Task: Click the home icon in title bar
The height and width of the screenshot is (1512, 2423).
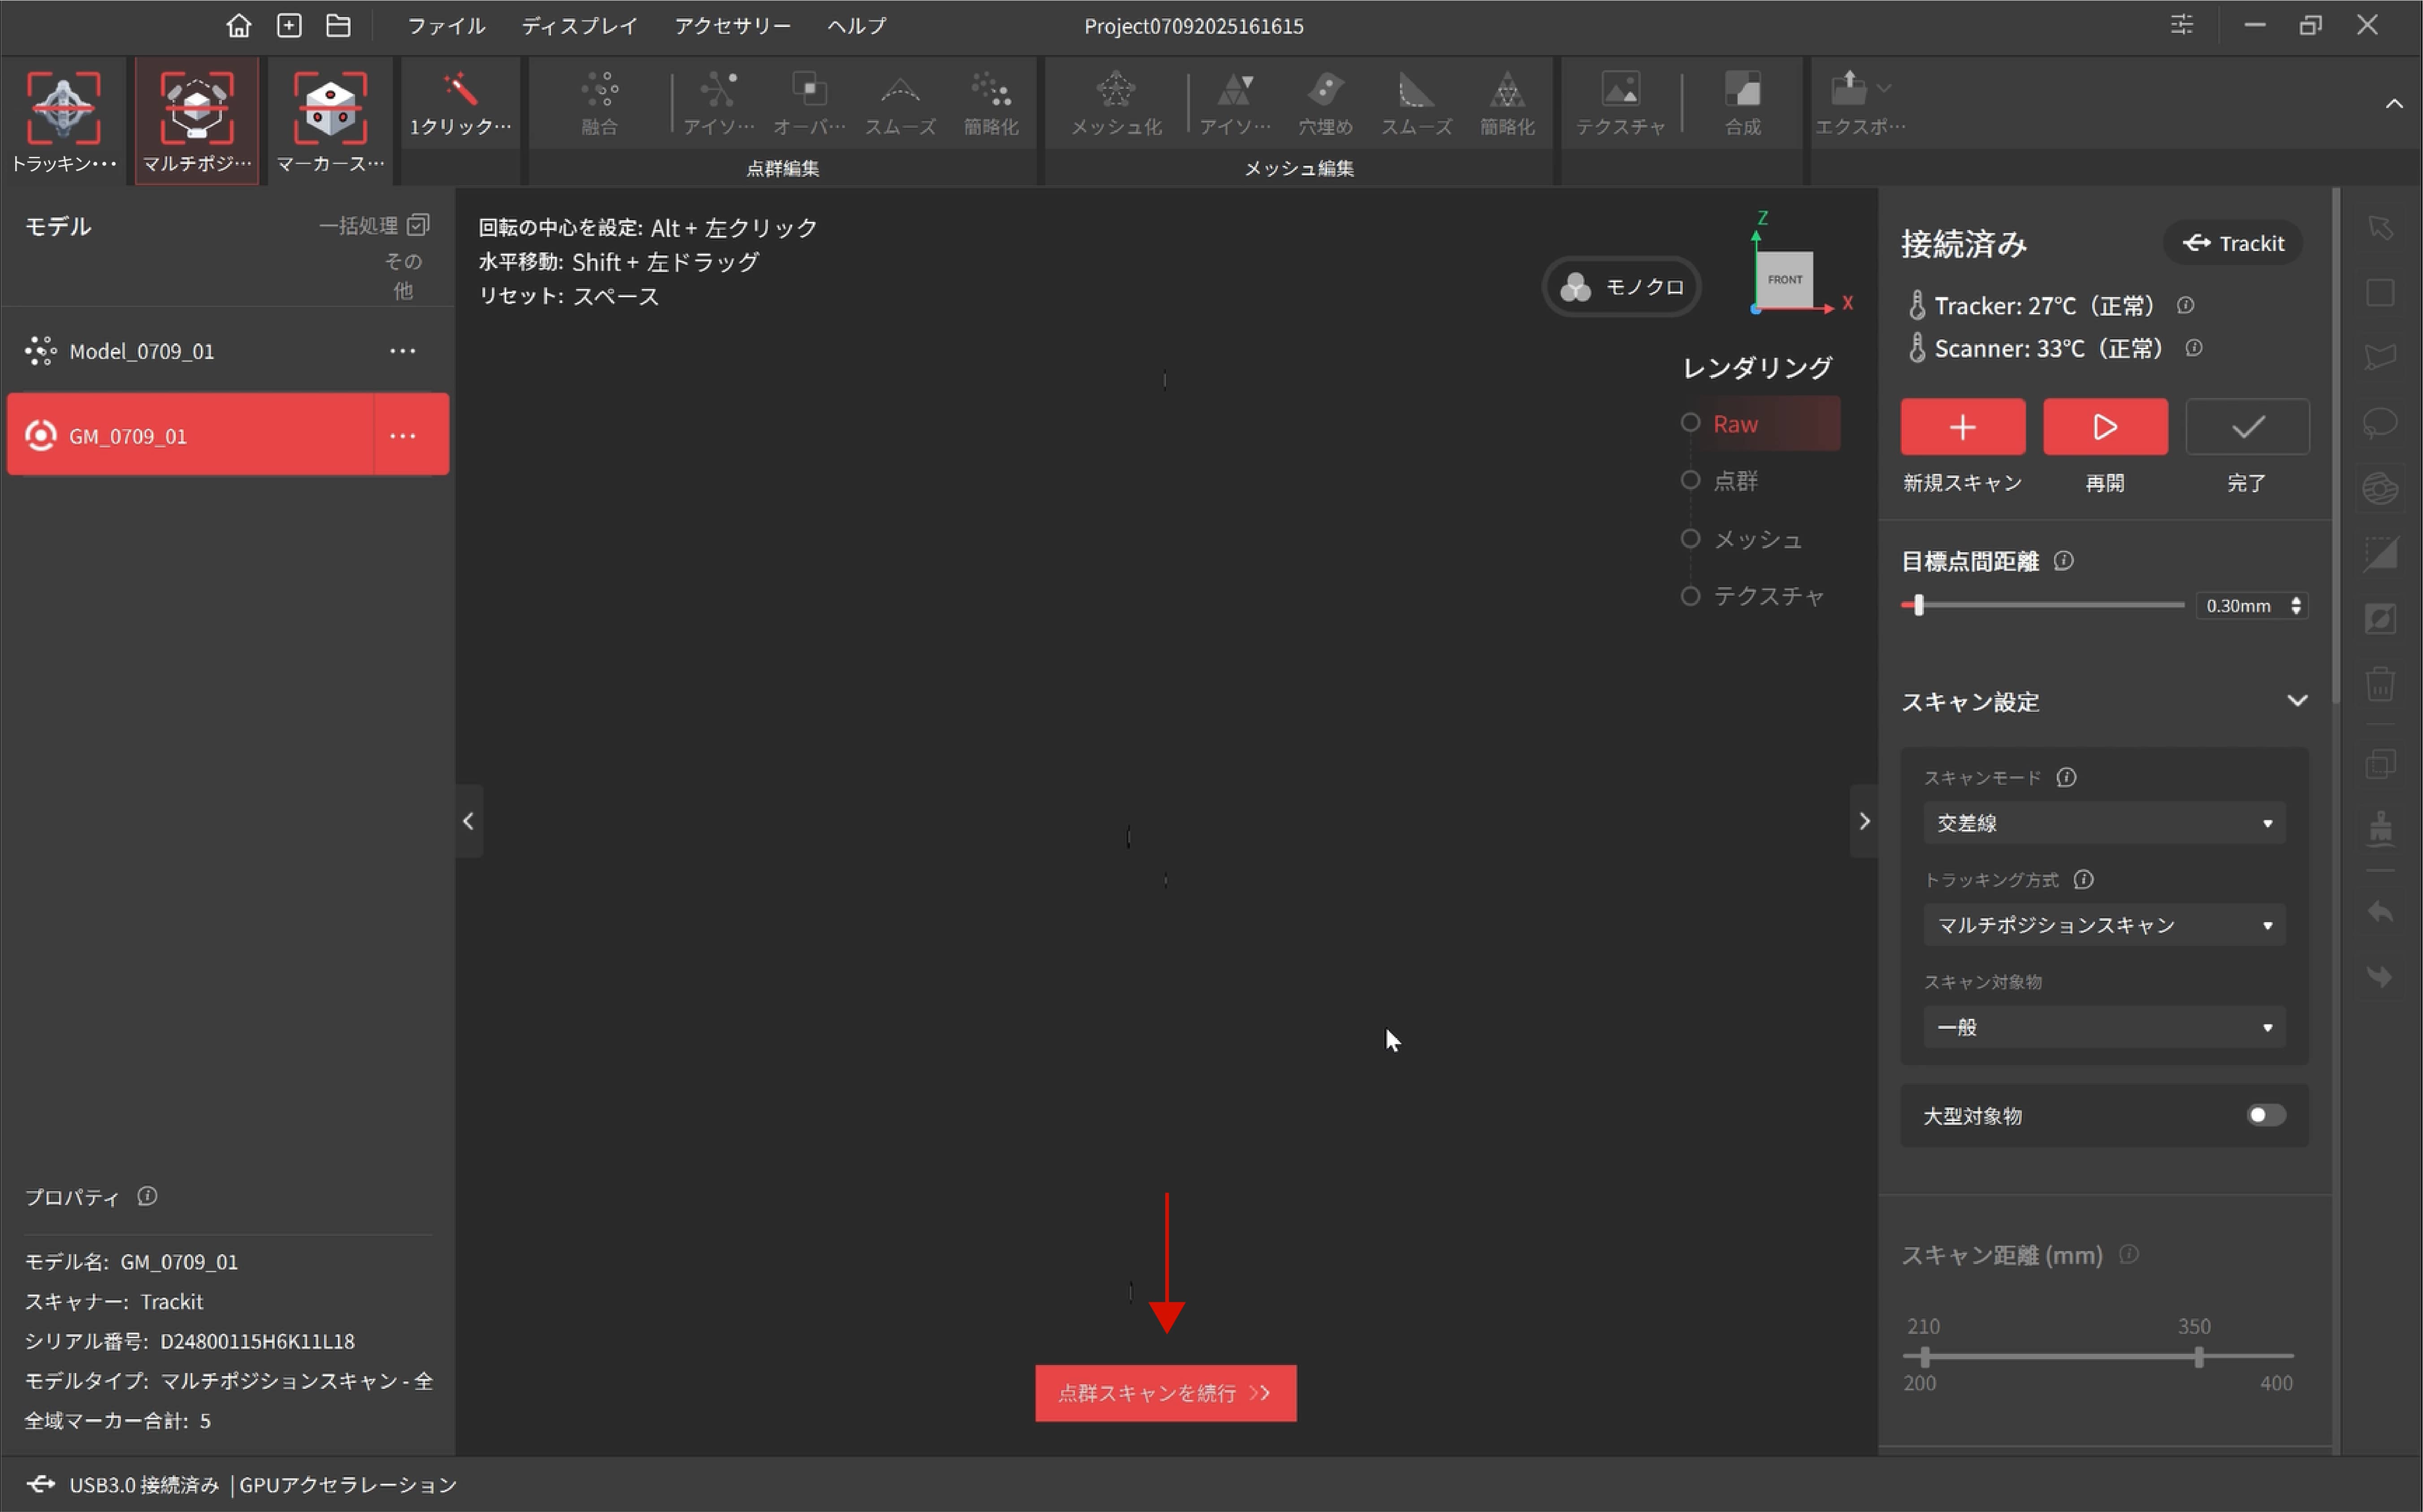Action: pos(238,26)
